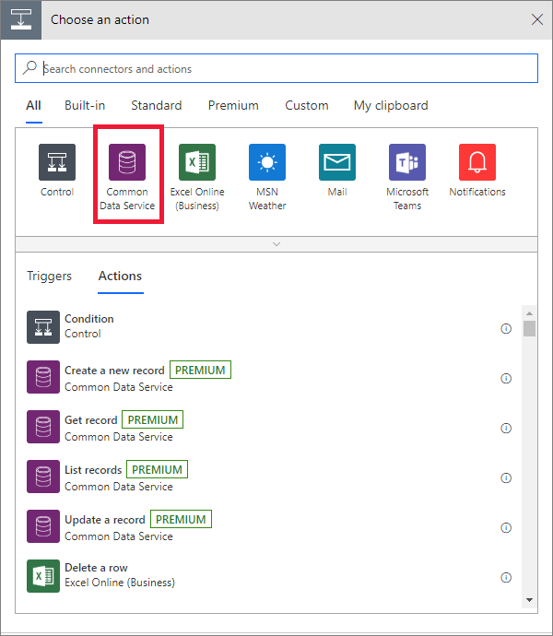Open the My clipboard tab
Image resolution: width=553 pixels, height=636 pixels.
[391, 105]
